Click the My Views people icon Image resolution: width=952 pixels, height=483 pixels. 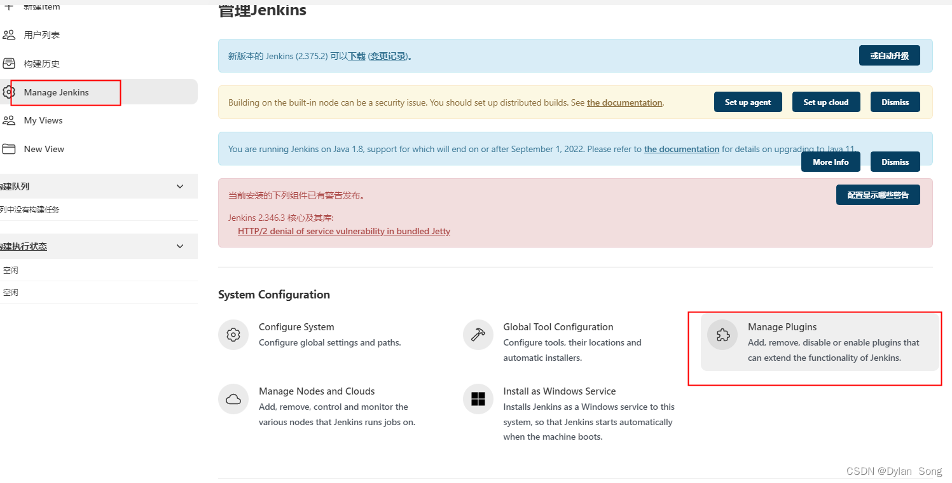coord(9,120)
